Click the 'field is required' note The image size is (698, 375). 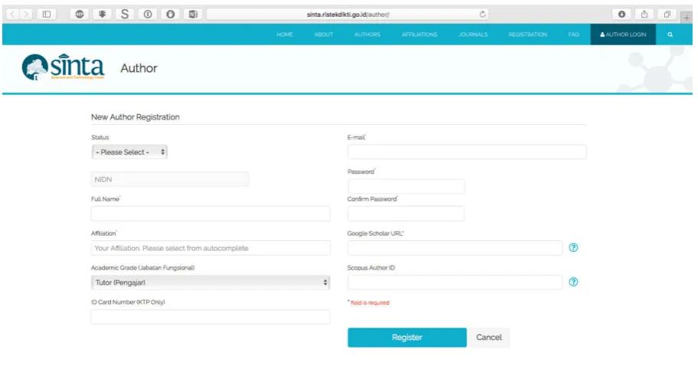(x=369, y=302)
